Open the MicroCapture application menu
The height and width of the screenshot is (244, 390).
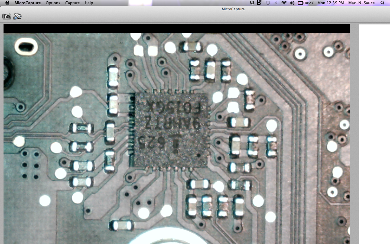tap(28, 3)
